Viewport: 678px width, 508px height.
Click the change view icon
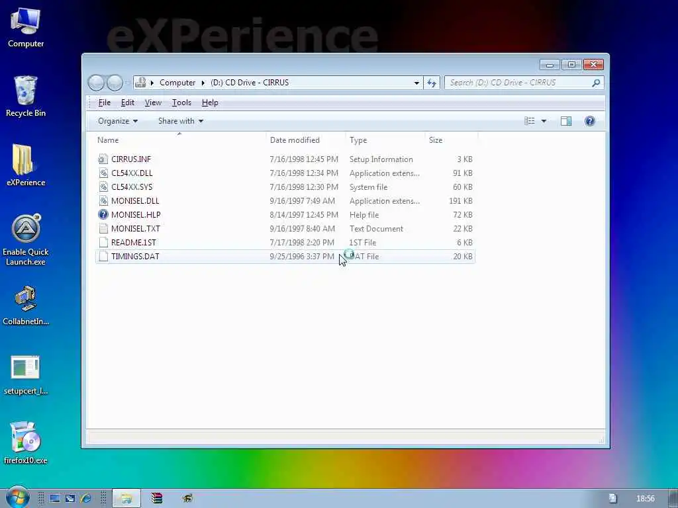click(x=530, y=121)
